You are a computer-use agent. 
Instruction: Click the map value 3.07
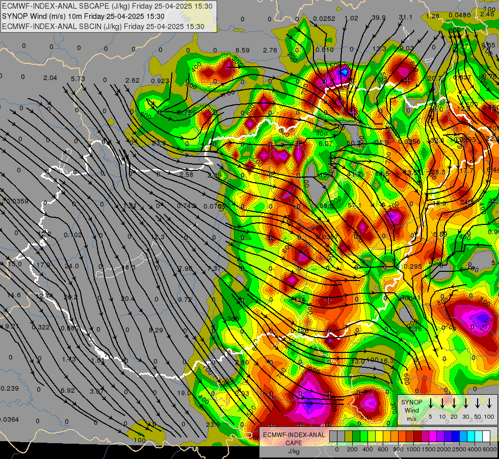(97, 391)
